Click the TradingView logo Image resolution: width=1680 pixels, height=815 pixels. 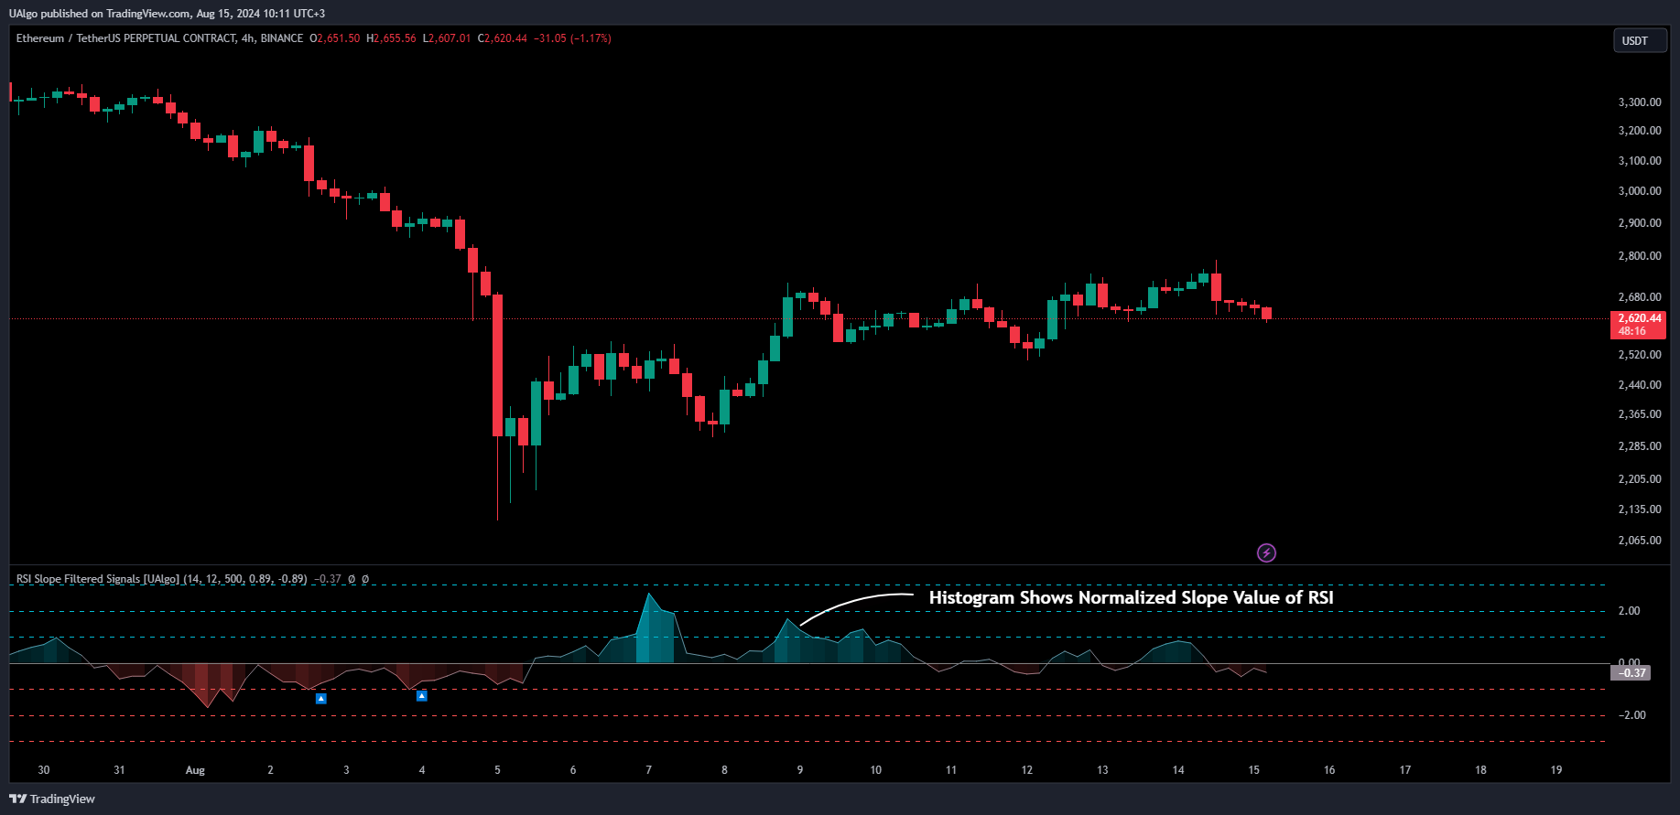pos(52,799)
